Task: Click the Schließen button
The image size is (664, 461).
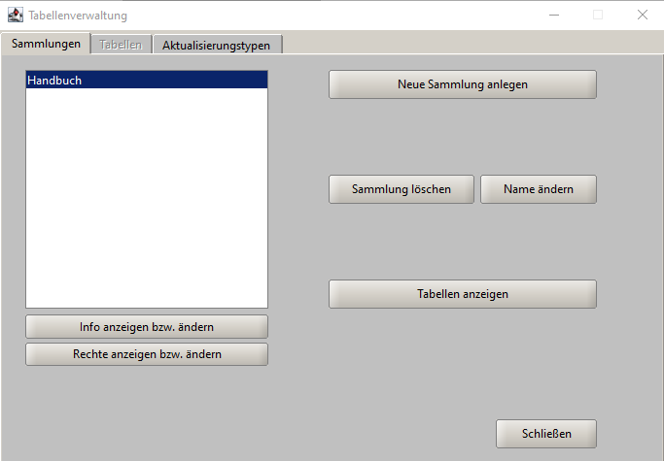Action: [545, 434]
